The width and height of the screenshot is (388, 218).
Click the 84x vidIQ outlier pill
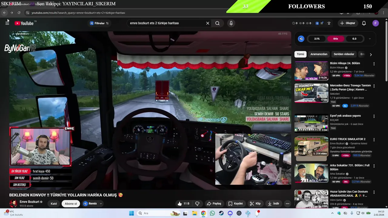336,39
